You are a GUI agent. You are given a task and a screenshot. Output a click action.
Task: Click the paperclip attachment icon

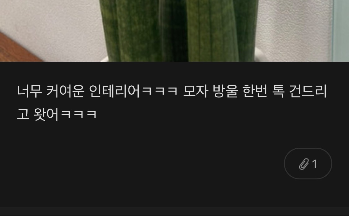point(304,164)
